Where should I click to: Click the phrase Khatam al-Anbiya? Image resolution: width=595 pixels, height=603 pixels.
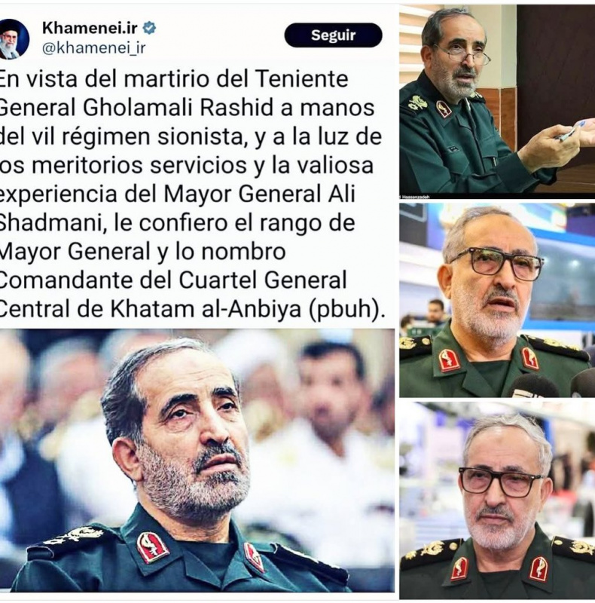click(206, 309)
